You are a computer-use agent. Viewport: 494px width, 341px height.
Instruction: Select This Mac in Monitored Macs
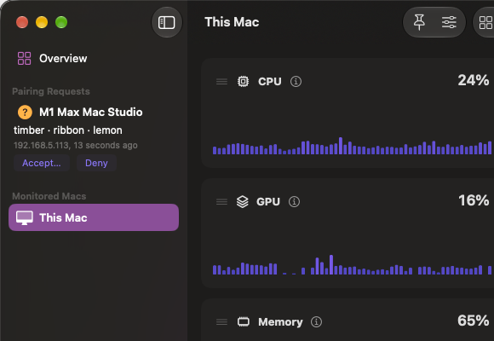94,217
